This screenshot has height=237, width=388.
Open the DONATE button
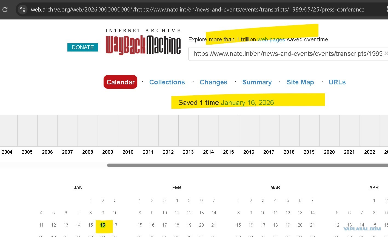point(83,47)
